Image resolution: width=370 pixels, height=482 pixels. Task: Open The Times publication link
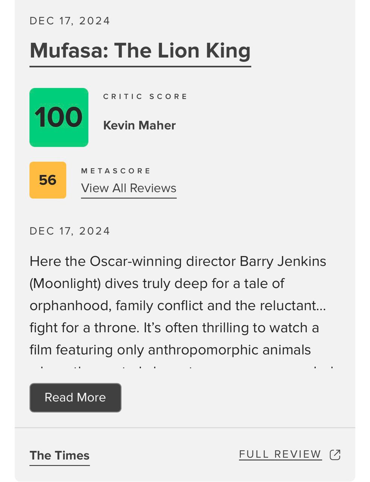tap(59, 455)
